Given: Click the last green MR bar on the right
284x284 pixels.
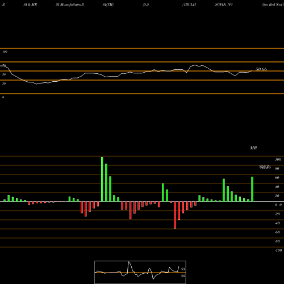Looking at the screenshot, I should 252,189.
